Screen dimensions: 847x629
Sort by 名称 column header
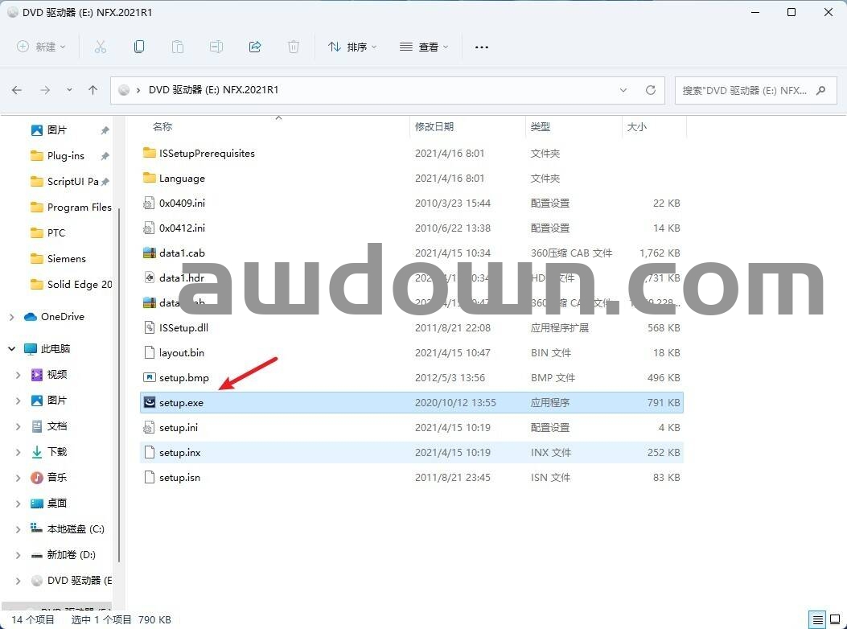click(162, 127)
